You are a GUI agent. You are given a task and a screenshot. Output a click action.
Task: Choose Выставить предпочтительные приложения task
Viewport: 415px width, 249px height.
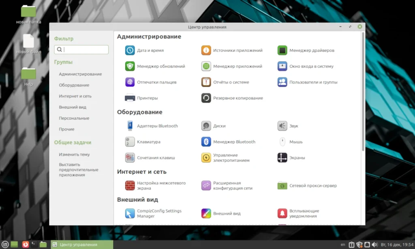pyautogui.click(x=78, y=170)
